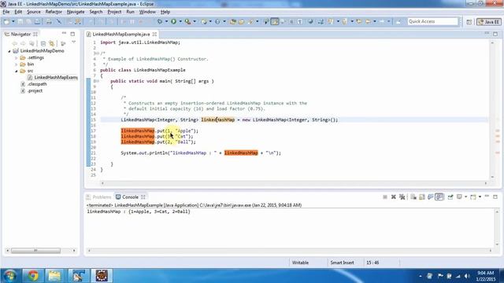Expand the .settings folder

[x=16, y=57]
